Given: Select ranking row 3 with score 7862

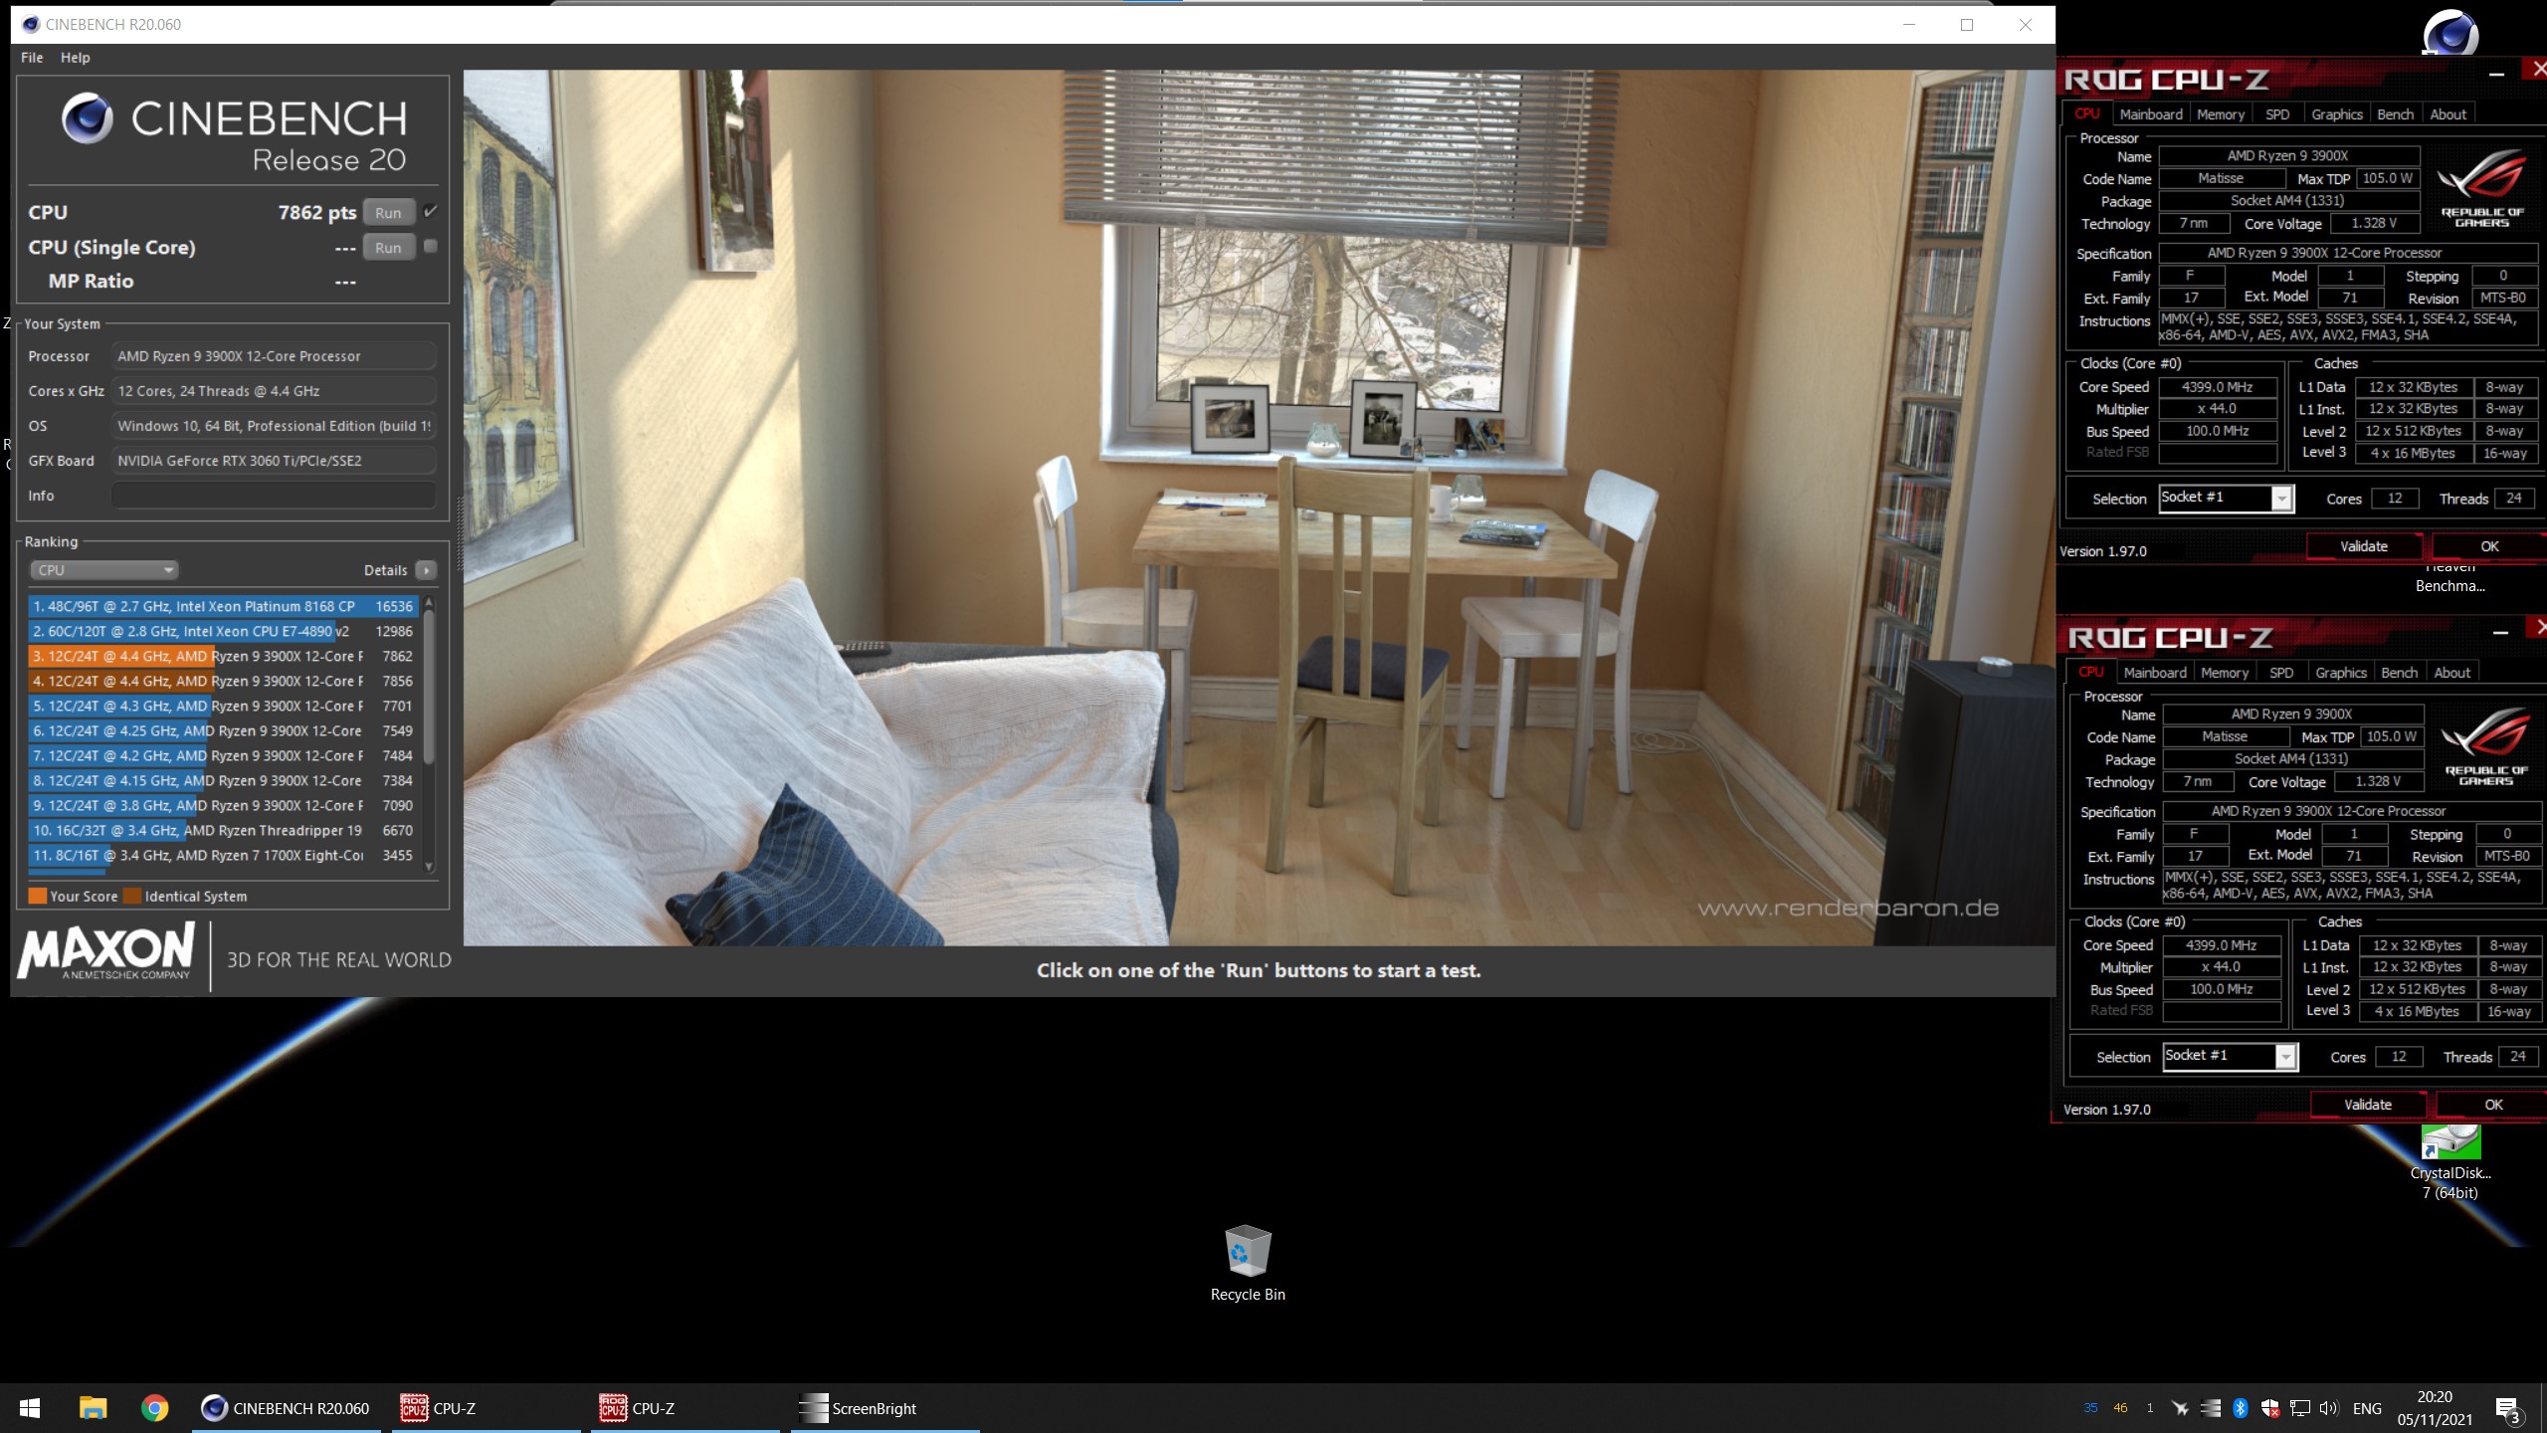Looking at the screenshot, I should (x=223, y=656).
